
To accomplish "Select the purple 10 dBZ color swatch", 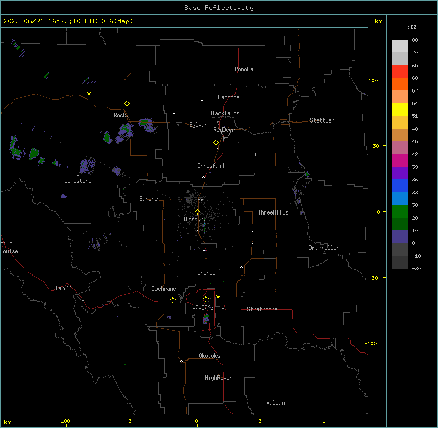I will [399, 237].
